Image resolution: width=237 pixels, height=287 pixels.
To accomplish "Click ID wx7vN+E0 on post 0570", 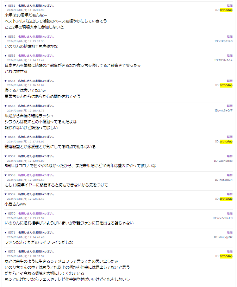I will tap(222, 218).
